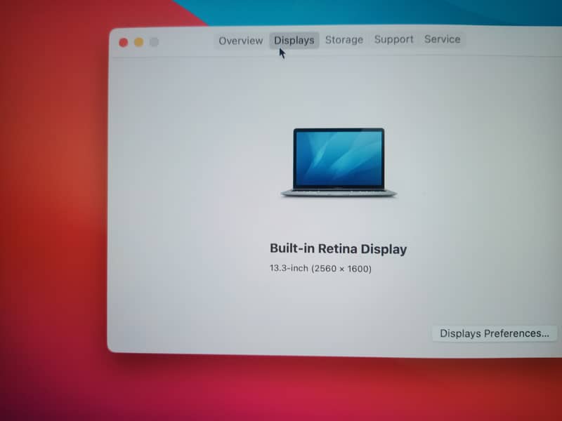Click the Displays Preferences button
Screen dimensions: 562x421
[x=495, y=333]
